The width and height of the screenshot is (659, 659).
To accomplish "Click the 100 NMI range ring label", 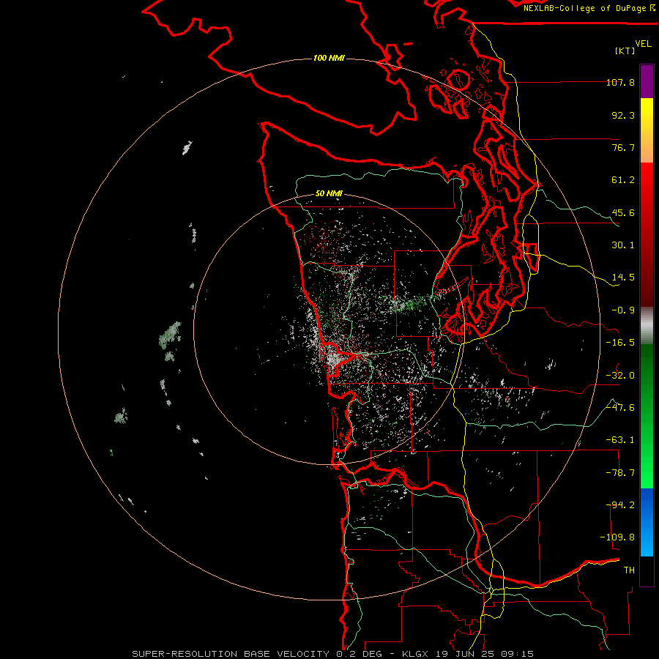I will tap(329, 58).
